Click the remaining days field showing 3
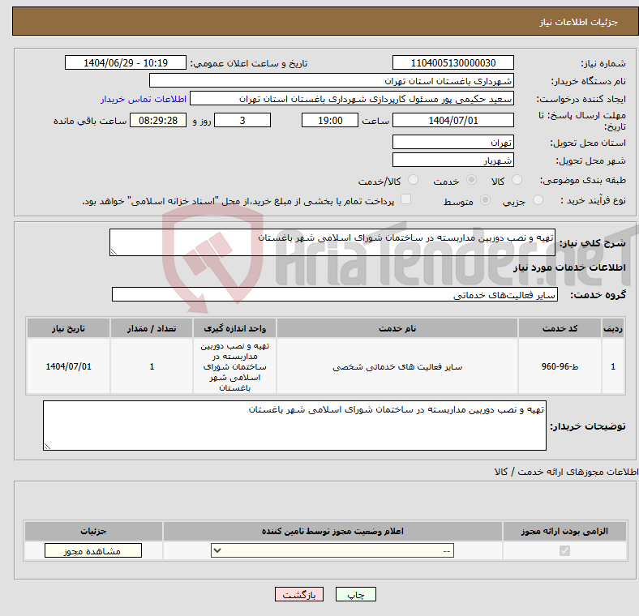The width and height of the screenshot is (639, 616). tap(242, 120)
